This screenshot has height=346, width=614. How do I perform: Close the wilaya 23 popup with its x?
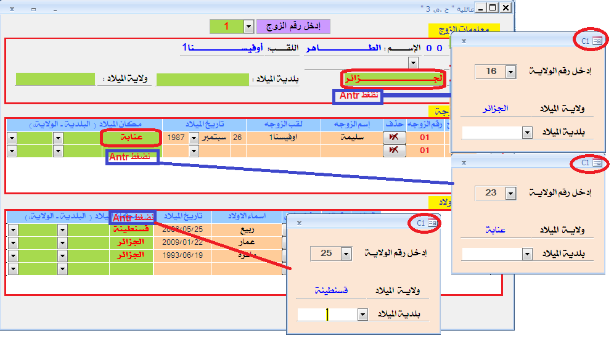pos(464,162)
